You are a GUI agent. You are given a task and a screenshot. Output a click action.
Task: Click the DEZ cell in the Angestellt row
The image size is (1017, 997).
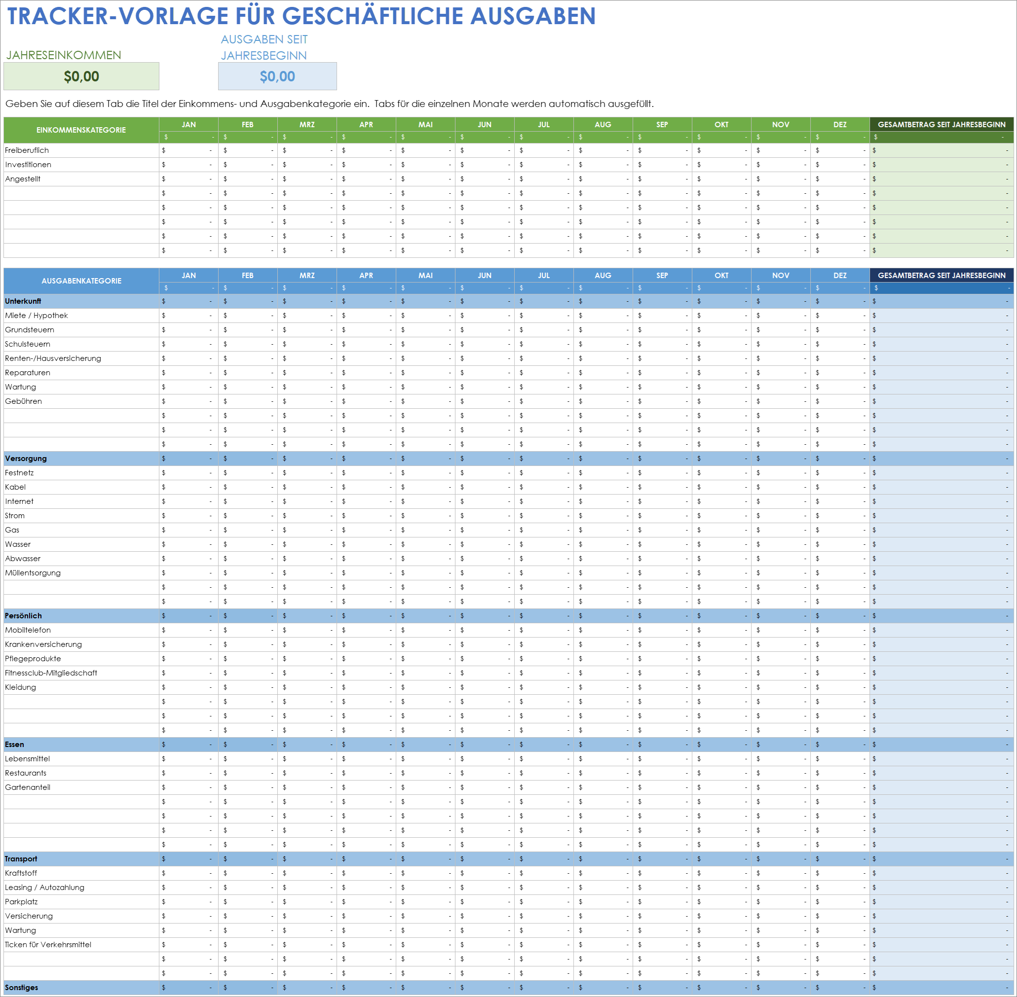click(x=840, y=179)
